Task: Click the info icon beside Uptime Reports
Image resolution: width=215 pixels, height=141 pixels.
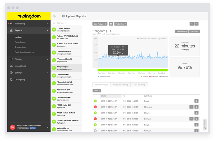Action: (x=63, y=16)
